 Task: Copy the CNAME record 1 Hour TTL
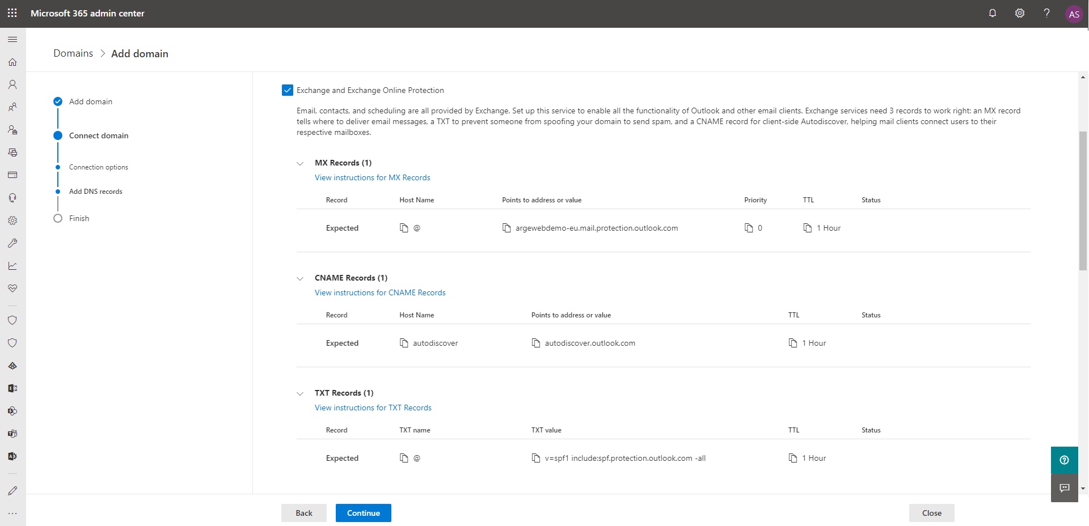(793, 343)
